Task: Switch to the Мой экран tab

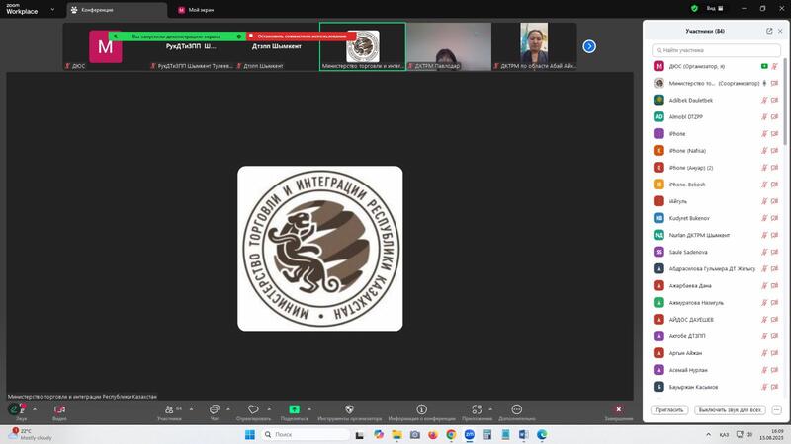Action: 196,9
